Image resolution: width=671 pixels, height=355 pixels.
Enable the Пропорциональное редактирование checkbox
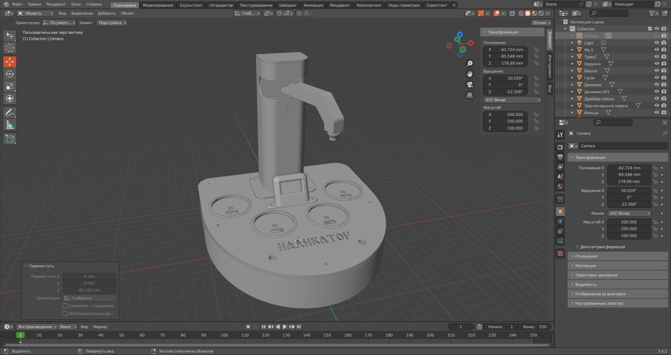coord(65,313)
